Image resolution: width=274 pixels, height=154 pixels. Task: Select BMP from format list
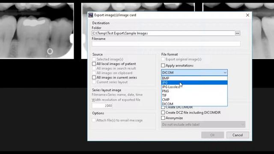[x=194, y=78]
